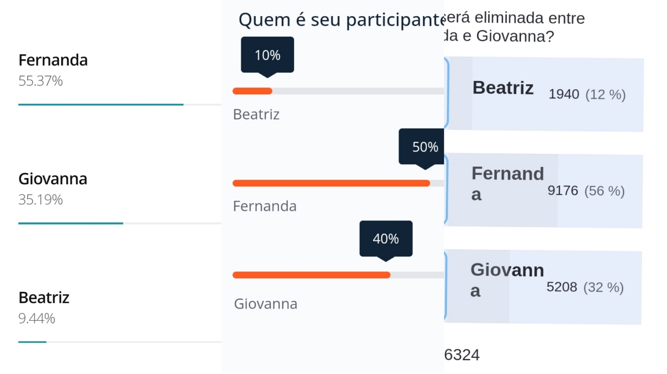Click the 50% tooltip bubble above Fernanda

point(425,147)
